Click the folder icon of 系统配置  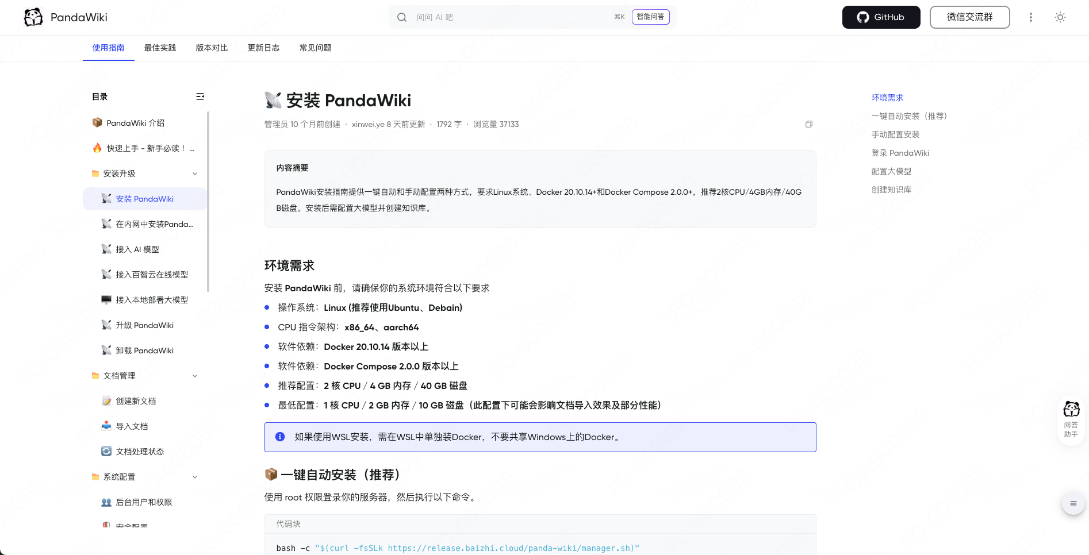coord(95,477)
